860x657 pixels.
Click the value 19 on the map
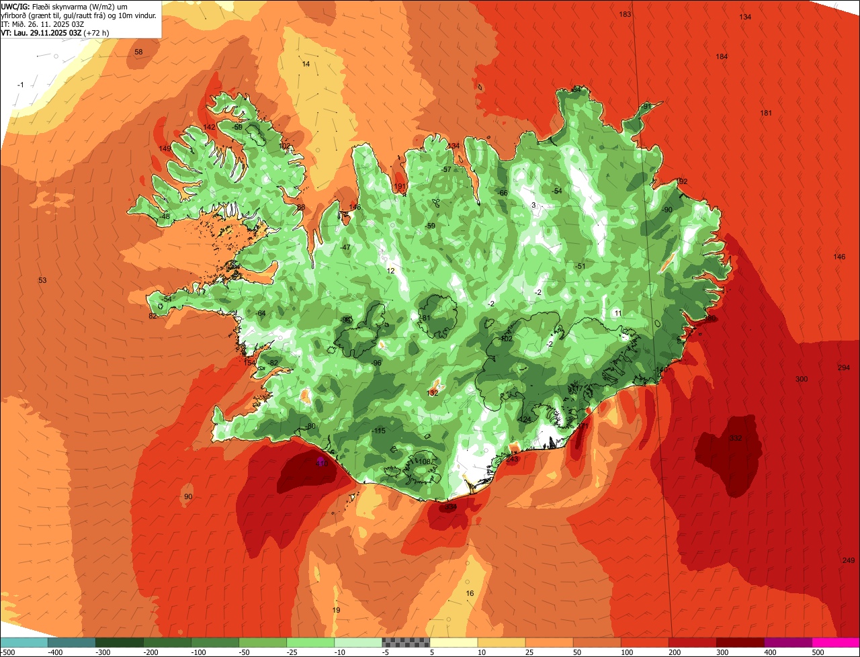tap(337, 610)
